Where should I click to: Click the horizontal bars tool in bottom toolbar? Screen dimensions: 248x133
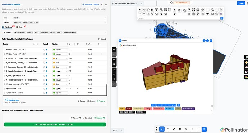pos(198,129)
